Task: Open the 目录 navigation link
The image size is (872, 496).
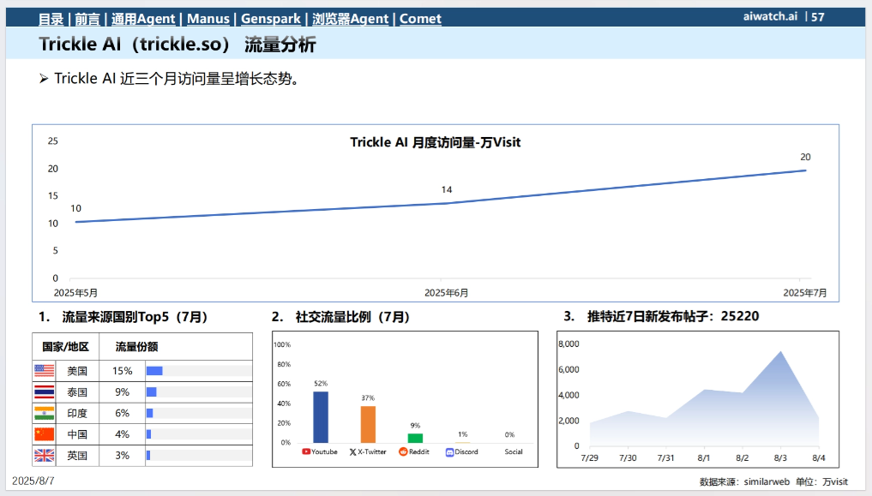Action: click(51, 19)
